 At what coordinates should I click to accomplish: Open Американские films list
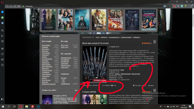click(x=66, y=58)
